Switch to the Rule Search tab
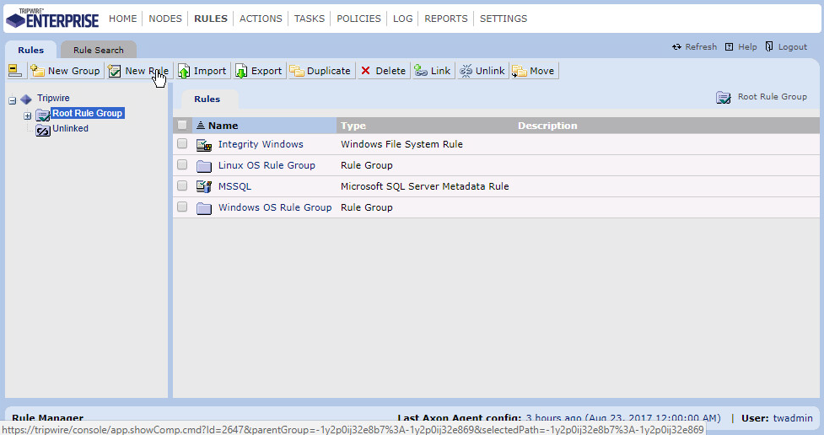 coord(98,50)
